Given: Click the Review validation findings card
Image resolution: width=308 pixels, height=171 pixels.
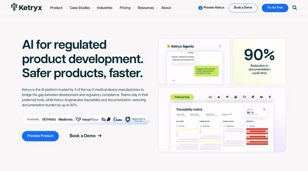Looking at the screenshot, I should (x=183, y=58).
